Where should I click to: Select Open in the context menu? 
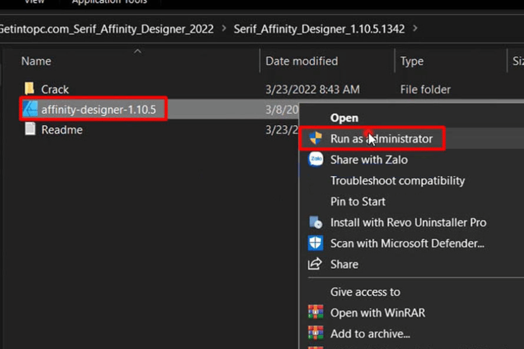(344, 117)
